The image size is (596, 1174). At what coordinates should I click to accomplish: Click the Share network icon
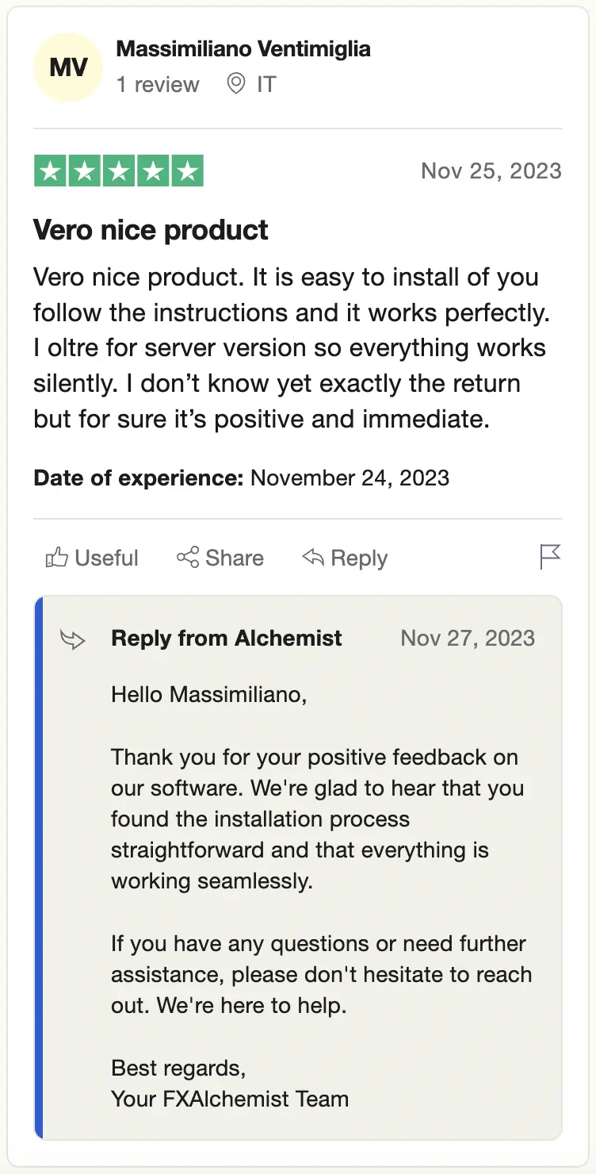(x=188, y=558)
